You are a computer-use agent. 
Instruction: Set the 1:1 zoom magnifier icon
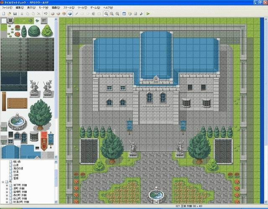click(x=106, y=14)
